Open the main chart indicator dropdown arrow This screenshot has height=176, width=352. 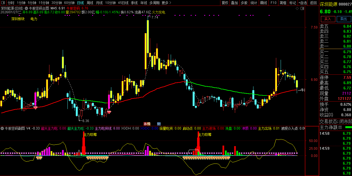[26, 8]
